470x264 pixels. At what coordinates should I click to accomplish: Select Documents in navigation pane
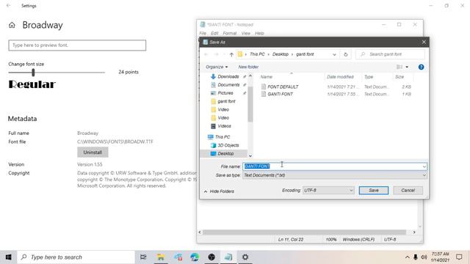(x=228, y=85)
